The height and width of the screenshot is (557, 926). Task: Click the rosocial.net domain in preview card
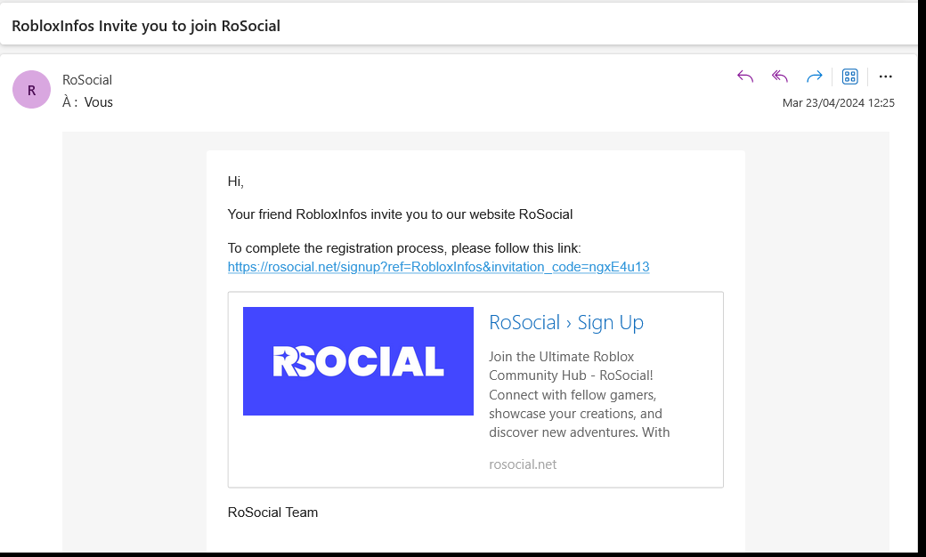point(523,464)
